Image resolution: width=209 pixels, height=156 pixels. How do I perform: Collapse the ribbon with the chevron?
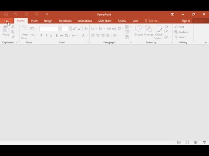tap(206, 42)
